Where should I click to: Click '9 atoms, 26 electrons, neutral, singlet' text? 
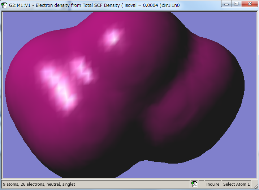(x=39, y=184)
